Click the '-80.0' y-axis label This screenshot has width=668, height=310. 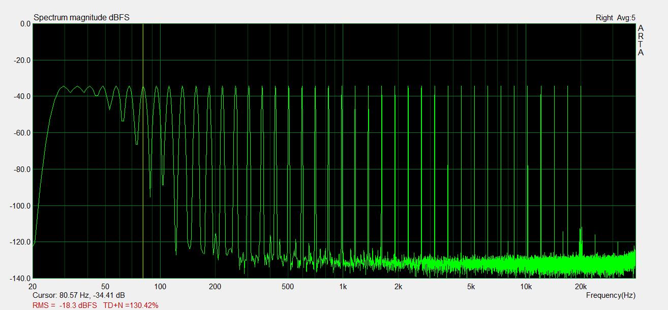point(23,169)
